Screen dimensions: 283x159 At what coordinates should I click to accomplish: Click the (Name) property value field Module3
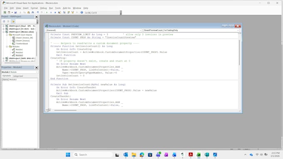23,79
